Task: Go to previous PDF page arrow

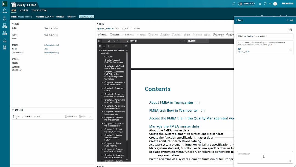Action: tap(114, 41)
